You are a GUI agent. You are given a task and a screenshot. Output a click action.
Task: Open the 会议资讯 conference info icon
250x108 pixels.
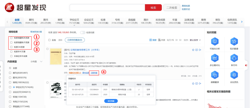pos(234,75)
